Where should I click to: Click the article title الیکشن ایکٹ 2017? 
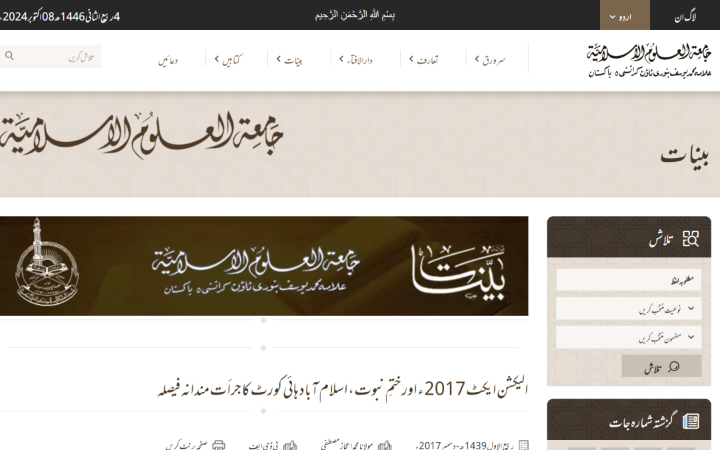tap(343, 389)
